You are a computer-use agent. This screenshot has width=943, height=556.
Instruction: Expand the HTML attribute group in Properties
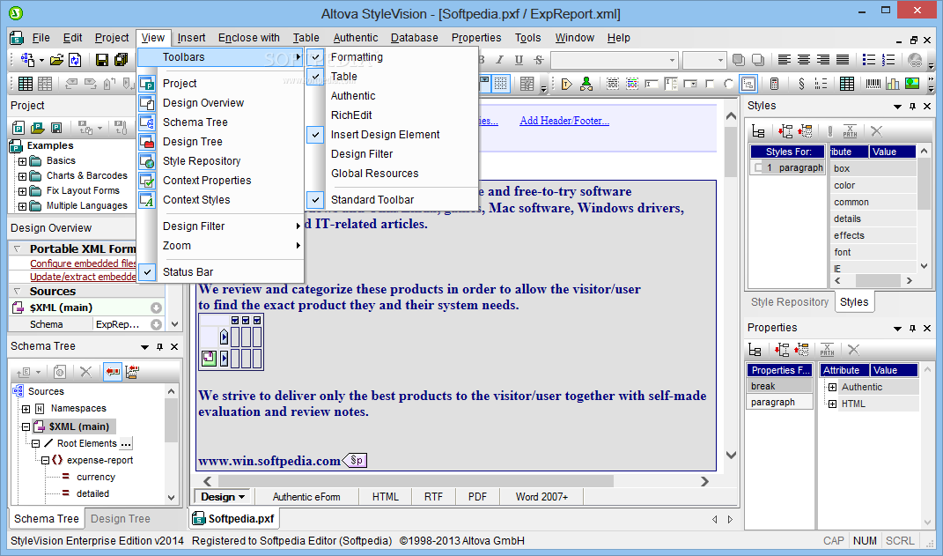832,404
